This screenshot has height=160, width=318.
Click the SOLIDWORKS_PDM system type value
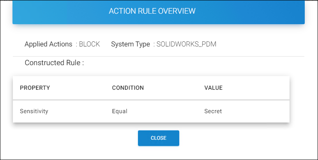[x=186, y=44]
